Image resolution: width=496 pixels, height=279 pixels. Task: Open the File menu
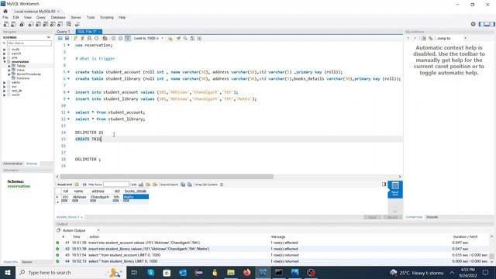pyautogui.click(x=5, y=17)
